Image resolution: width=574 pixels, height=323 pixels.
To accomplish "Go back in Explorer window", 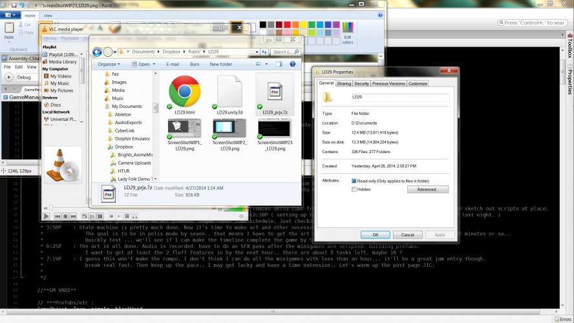I will coord(97,52).
